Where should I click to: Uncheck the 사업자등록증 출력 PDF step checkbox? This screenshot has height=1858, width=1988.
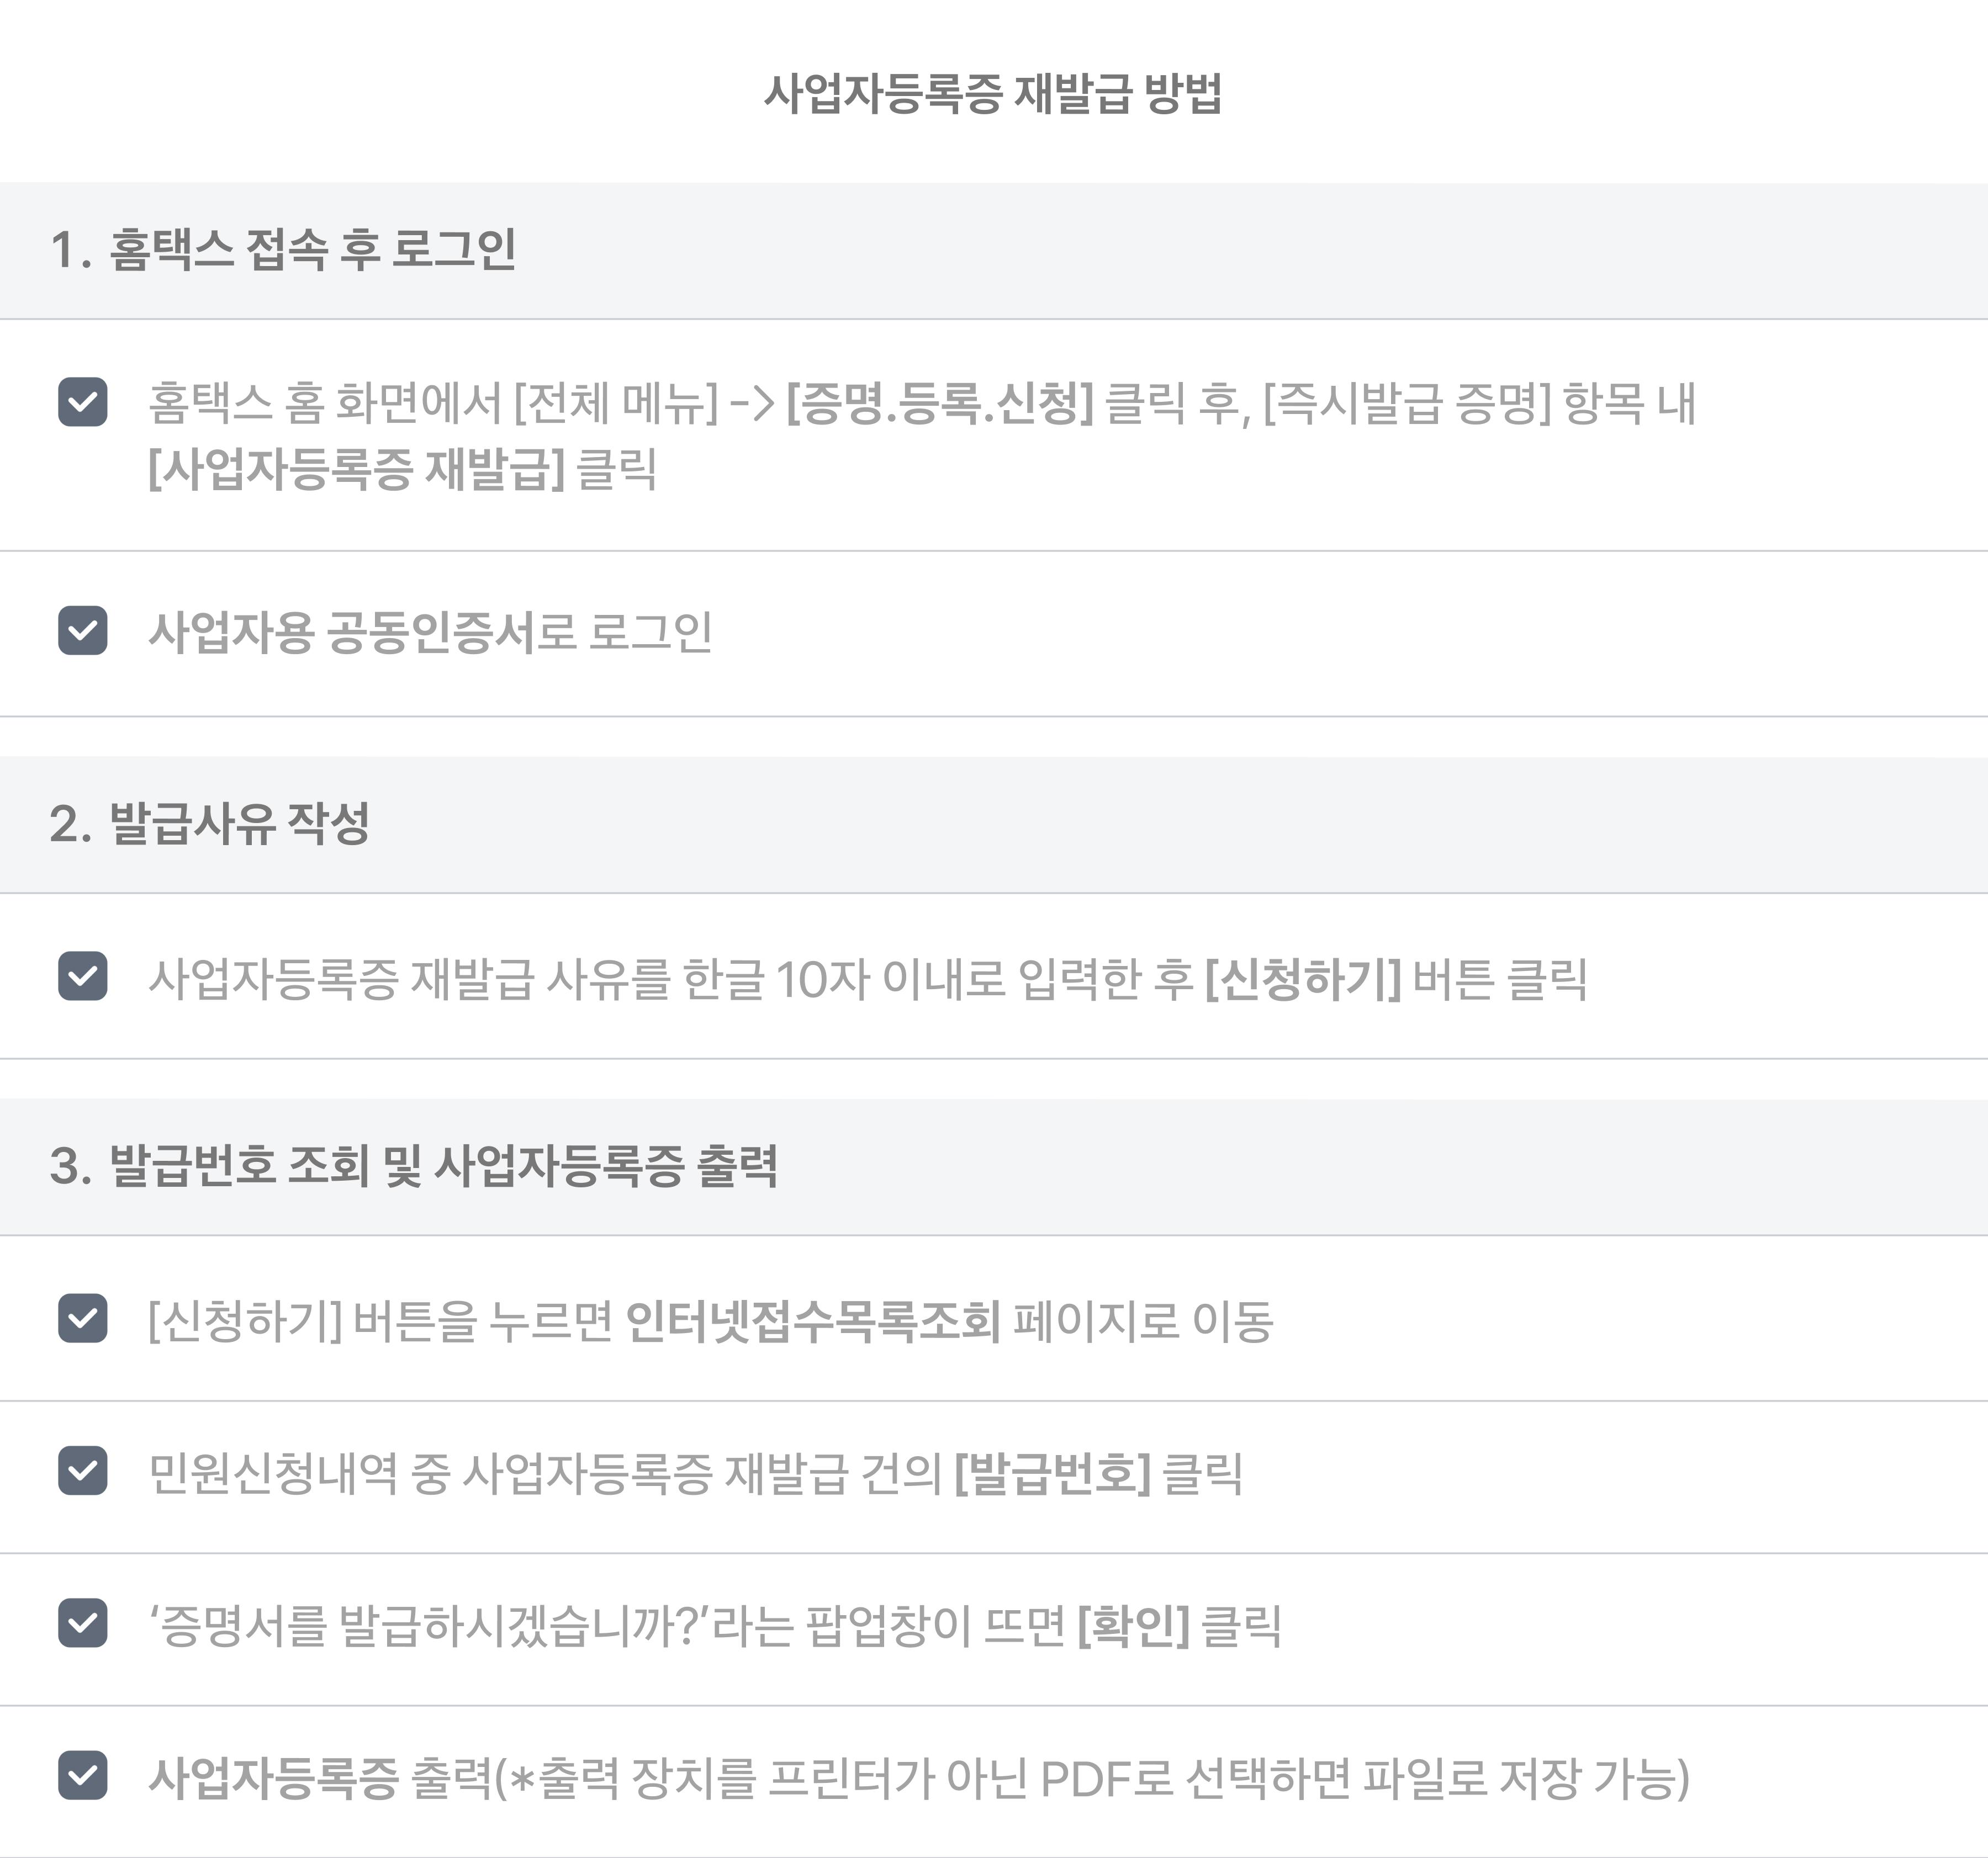pyautogui.click(x=83, y=1775)
